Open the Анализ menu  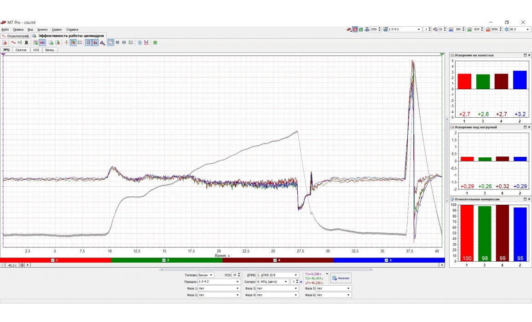pyautogui.click(x=42, y=29)
